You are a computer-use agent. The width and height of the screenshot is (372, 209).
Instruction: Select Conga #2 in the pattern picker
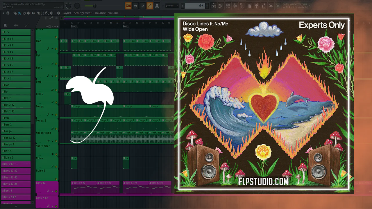(x=16, y=138)
